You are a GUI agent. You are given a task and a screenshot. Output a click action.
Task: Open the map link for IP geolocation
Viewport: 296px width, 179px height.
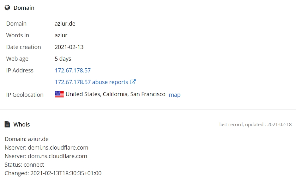(x=175, y=95)
